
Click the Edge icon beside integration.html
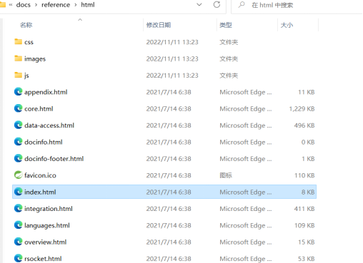(18, 208)
